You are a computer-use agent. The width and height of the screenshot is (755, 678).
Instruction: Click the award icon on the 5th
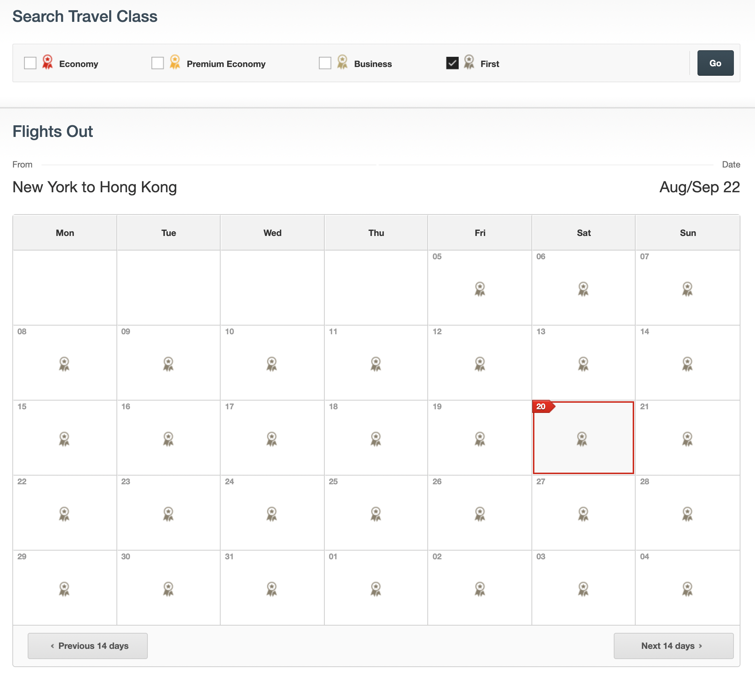click(480, 289)
